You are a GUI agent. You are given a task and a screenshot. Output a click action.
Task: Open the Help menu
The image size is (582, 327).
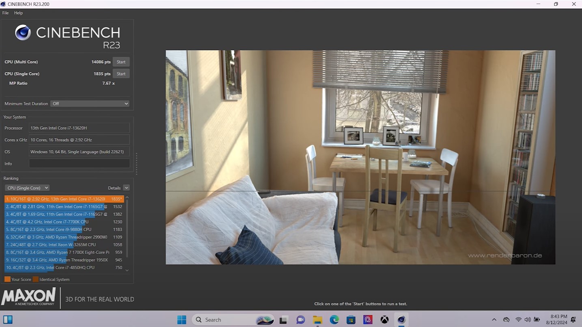click(18, 13)
